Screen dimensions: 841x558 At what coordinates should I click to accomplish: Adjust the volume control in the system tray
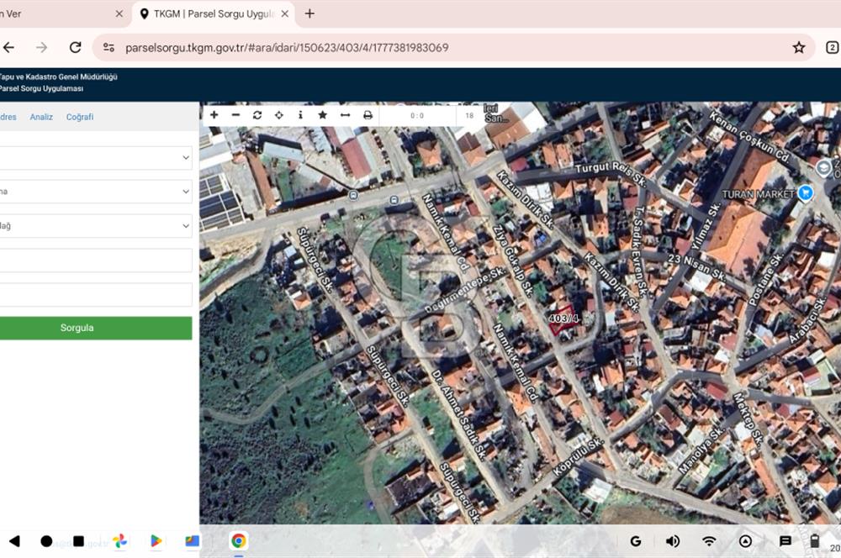672,541
